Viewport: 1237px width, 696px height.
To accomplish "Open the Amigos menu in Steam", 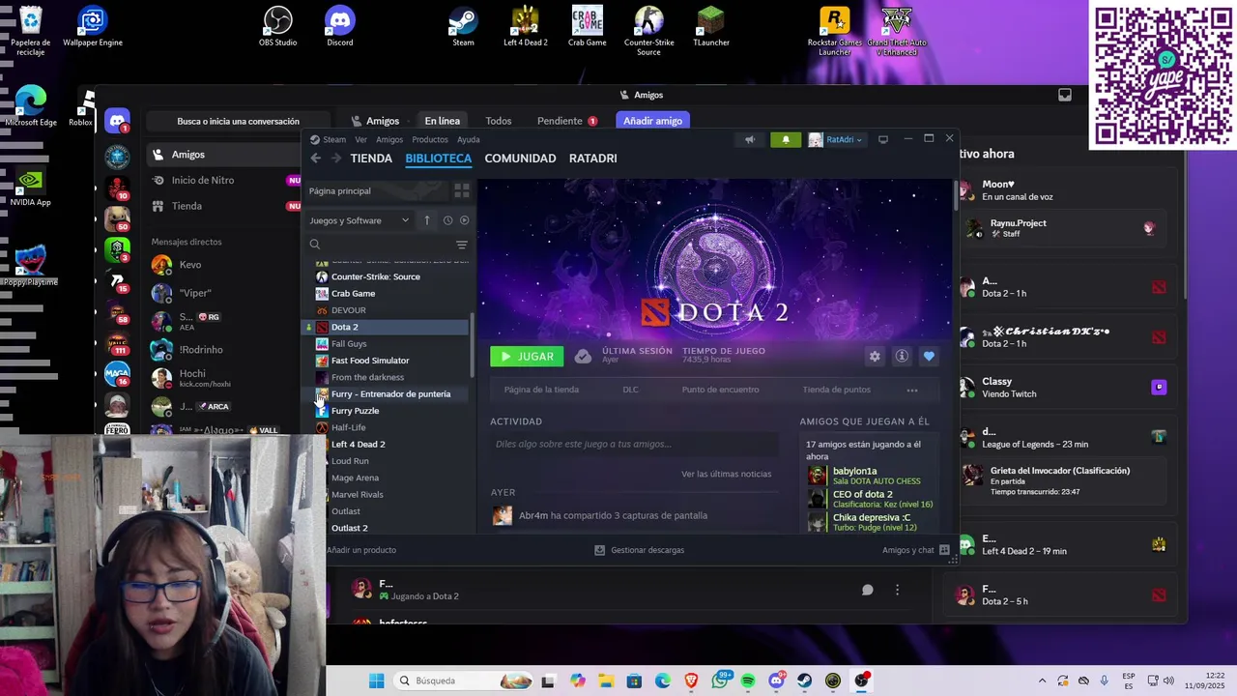I will tap(389, 139).
